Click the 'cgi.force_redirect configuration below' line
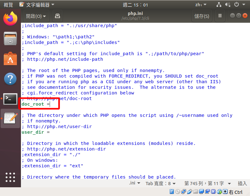This screenshot has width=250, height=196. tap(81, 93)
